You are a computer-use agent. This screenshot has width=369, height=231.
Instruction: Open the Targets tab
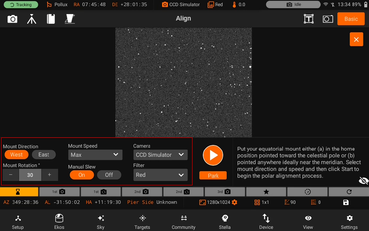pos(142,222)
